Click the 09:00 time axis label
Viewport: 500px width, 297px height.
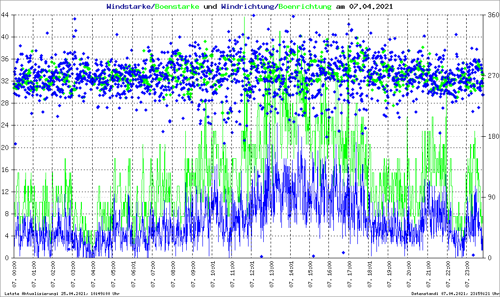click(x=192, y=275)
